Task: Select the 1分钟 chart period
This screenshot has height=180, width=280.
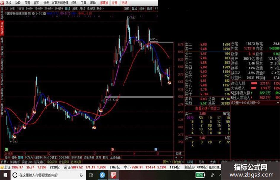Action: pos(20,9)
